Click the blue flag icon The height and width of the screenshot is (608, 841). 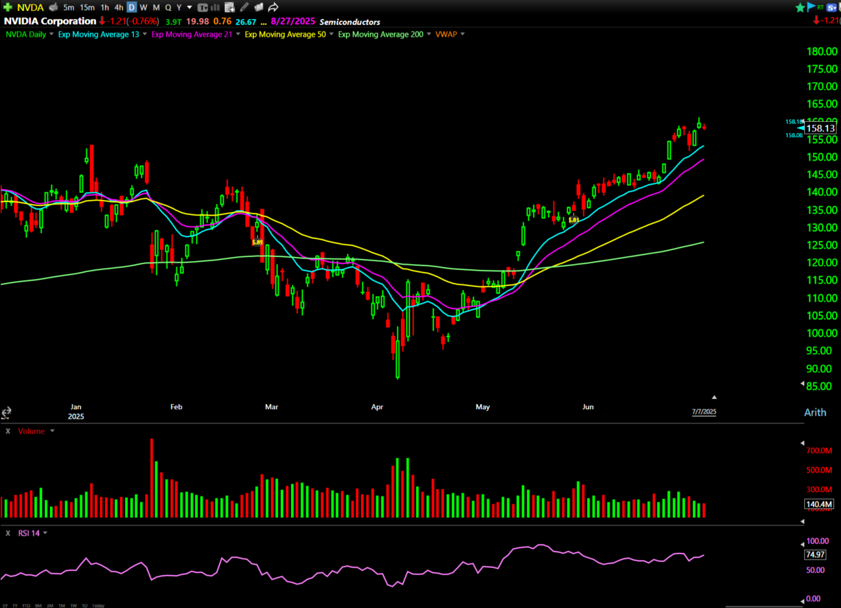(811, 7)
